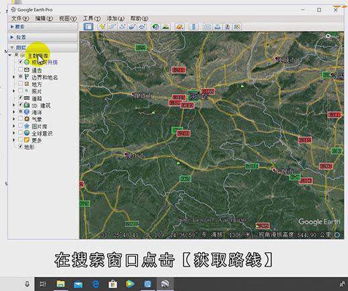Viewport: 348px width, 291px height.
Task: Click the 更多 yellow folder icon
Action: [27, 140]
